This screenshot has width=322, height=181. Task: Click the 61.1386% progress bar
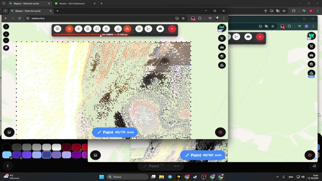click(x=115, y=34)
